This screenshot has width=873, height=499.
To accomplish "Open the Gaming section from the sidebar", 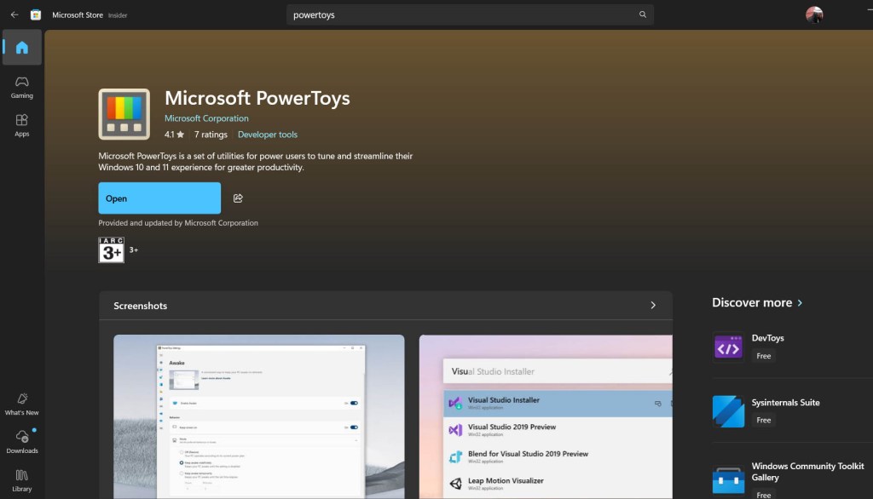I will click(21, 85).
